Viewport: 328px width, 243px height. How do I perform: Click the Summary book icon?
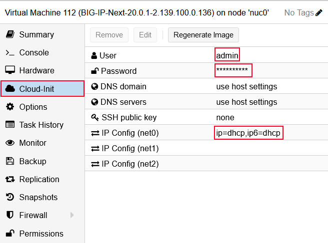pos(9,34)
